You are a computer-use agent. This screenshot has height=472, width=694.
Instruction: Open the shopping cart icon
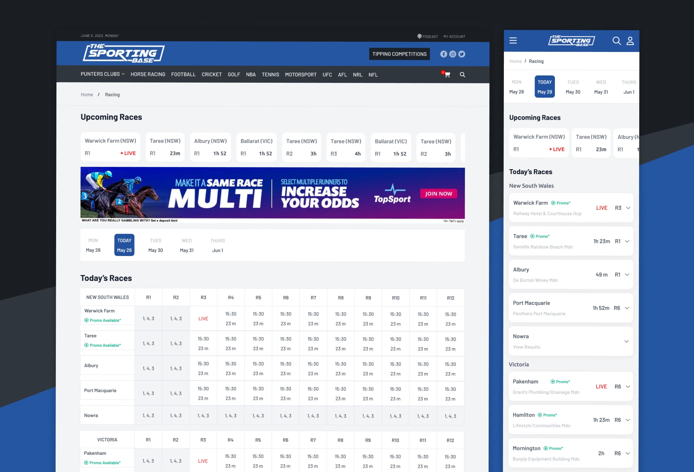[447, 75]
